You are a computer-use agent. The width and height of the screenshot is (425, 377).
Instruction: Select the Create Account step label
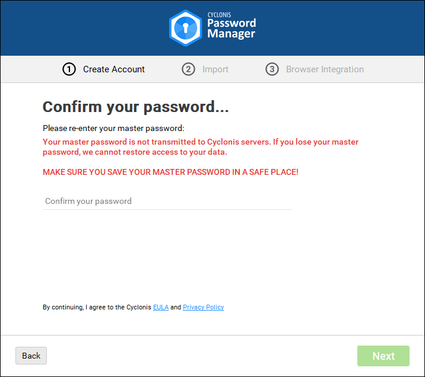click(x=114, y=69)
